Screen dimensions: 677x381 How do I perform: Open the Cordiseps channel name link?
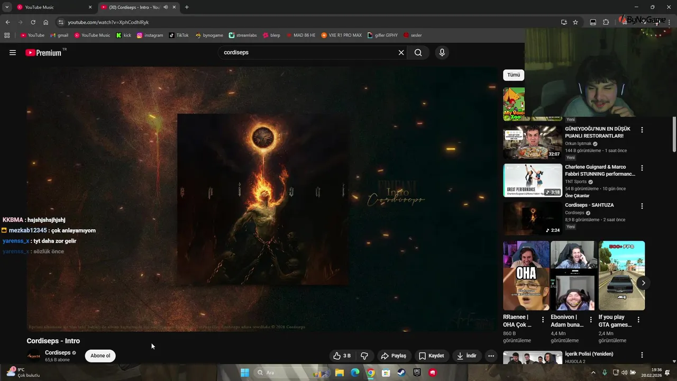[x=58, y=352]
